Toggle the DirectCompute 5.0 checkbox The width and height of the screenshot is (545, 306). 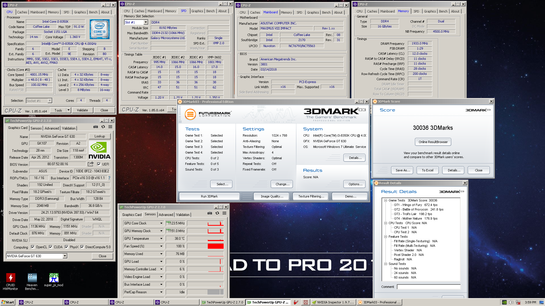[x=82, y=247]
